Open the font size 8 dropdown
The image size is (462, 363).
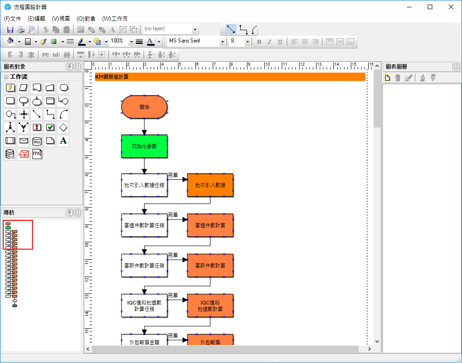click(x=247, y=42)
